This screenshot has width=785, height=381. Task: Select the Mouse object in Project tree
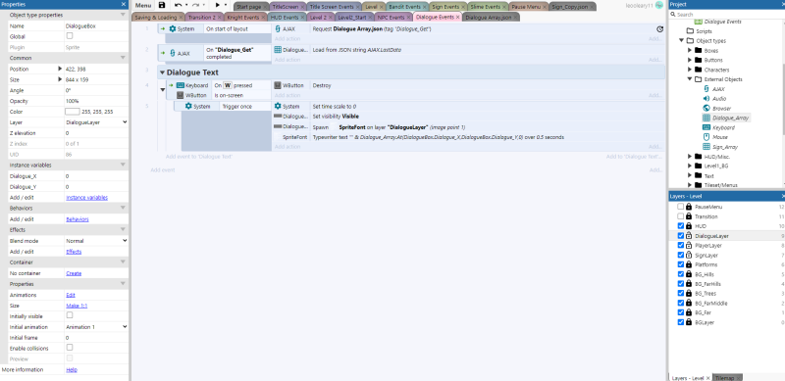[x=720, y=137]
